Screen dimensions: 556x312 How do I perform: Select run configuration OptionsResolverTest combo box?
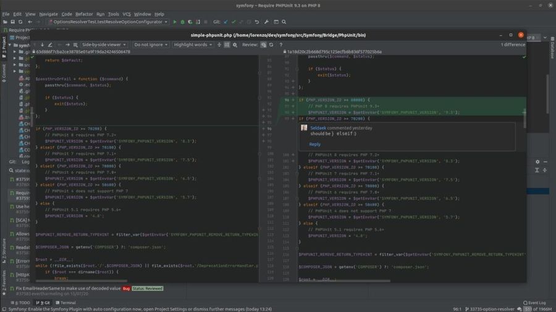click(x=109, y=22)
